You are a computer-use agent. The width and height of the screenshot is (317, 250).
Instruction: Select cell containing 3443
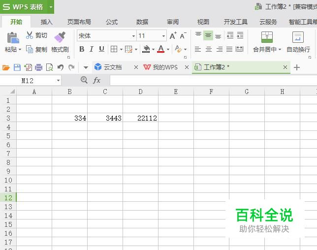[105, 118]
